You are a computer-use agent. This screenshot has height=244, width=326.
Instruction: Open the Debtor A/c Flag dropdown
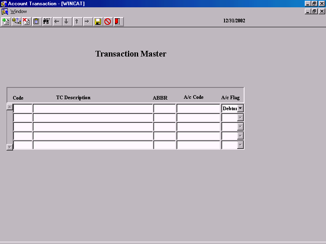240,108
